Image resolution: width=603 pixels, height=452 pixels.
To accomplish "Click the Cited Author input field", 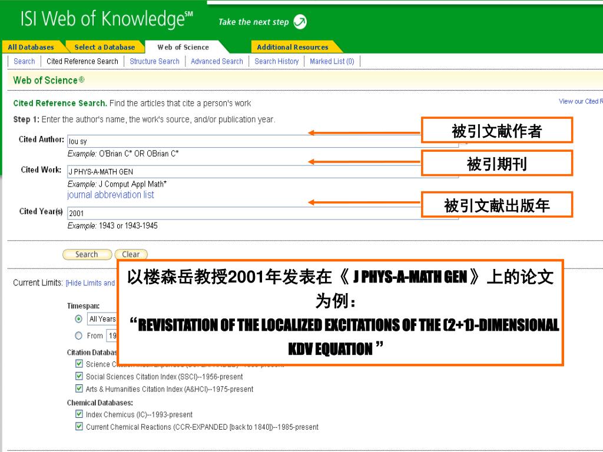I will (x=263, y=141).
